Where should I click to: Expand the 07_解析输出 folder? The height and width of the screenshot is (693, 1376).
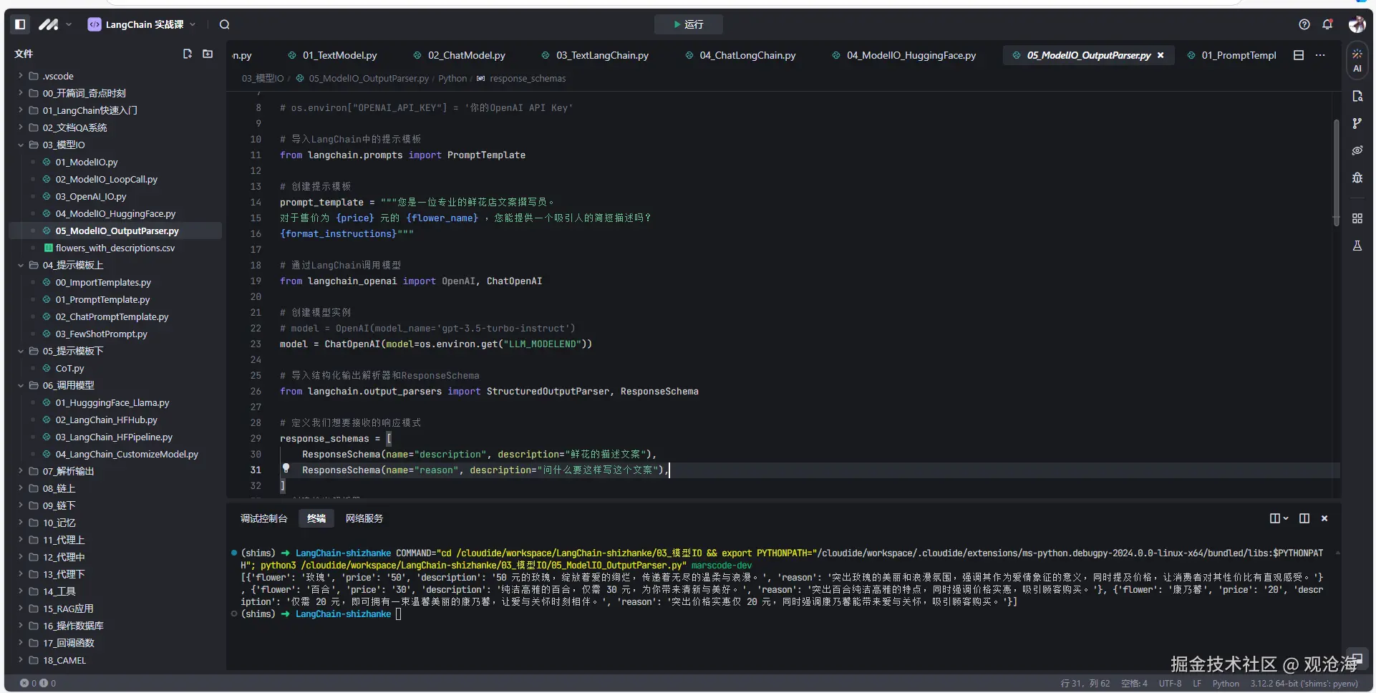click(x=68, y=471)
